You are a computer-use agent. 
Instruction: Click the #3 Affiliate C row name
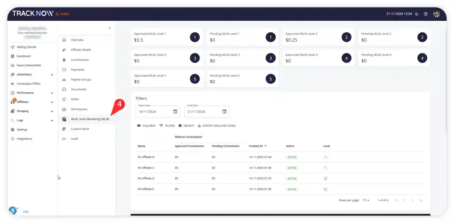146,168
